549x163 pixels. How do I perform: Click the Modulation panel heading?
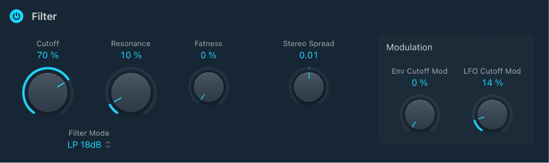coord(409,47)
